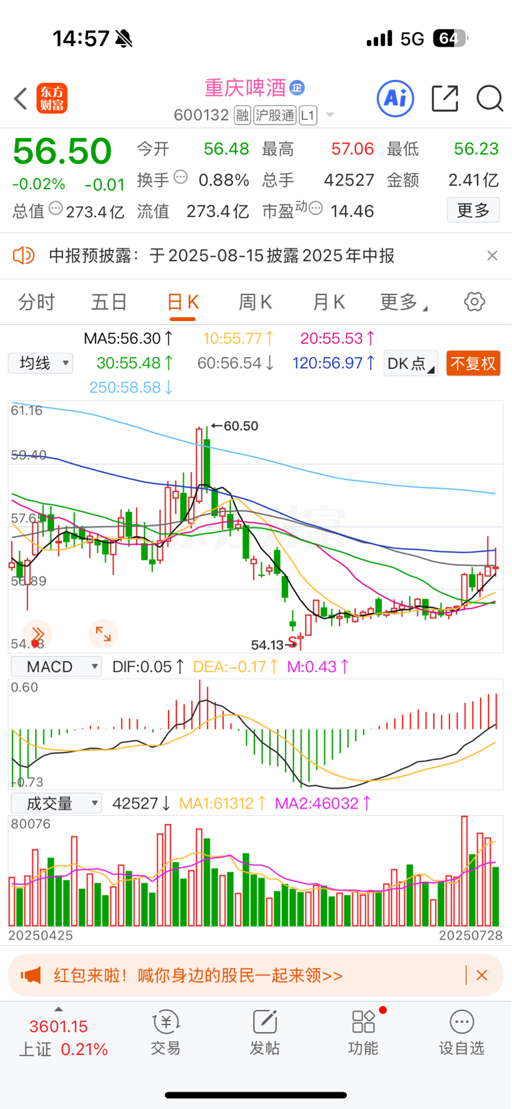Image resolution: width=512 pixels, height=1109 pixels.
Task: Show more quote details with 更多 button
Action: pyautogui.click(x=473, y=210)
